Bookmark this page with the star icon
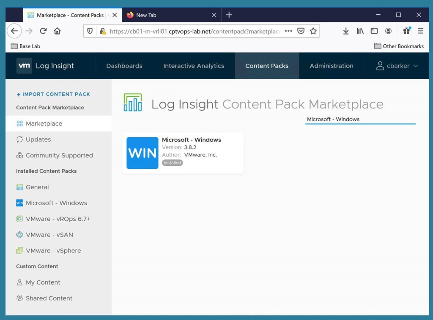This screenshot has height=320, width=433. 313,31
